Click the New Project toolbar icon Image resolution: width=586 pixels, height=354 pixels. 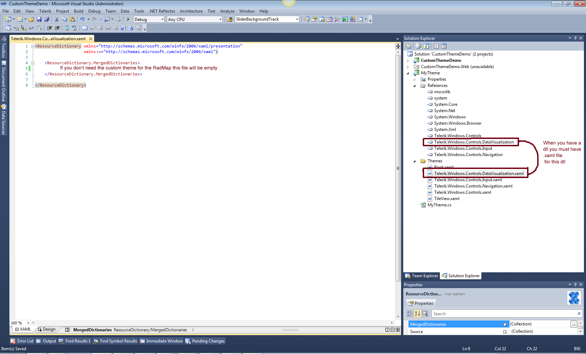point(8,20)
